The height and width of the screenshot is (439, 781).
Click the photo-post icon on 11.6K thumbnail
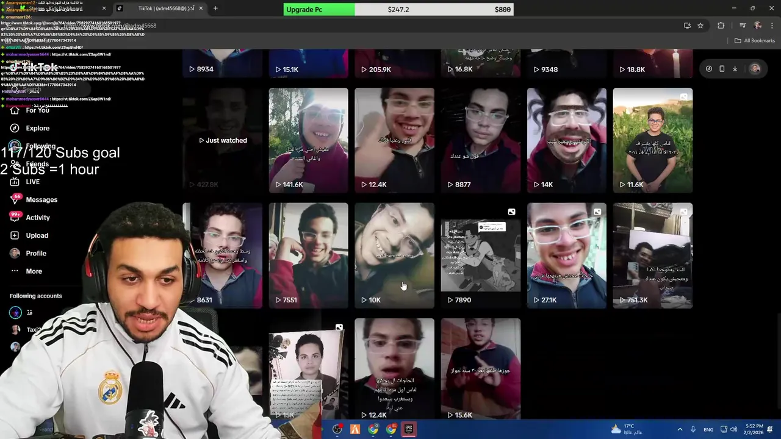point(683,97)
